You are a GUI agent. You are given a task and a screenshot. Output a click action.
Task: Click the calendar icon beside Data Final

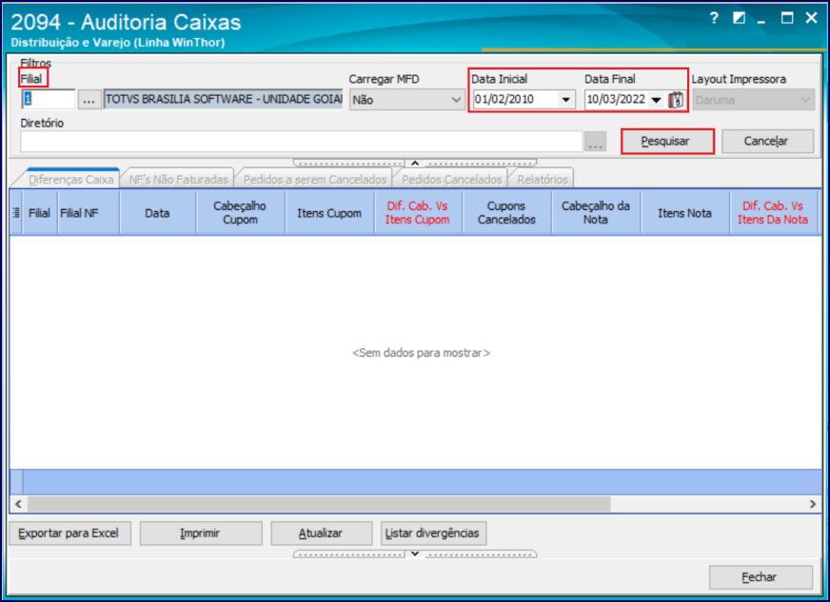point(676,100)
